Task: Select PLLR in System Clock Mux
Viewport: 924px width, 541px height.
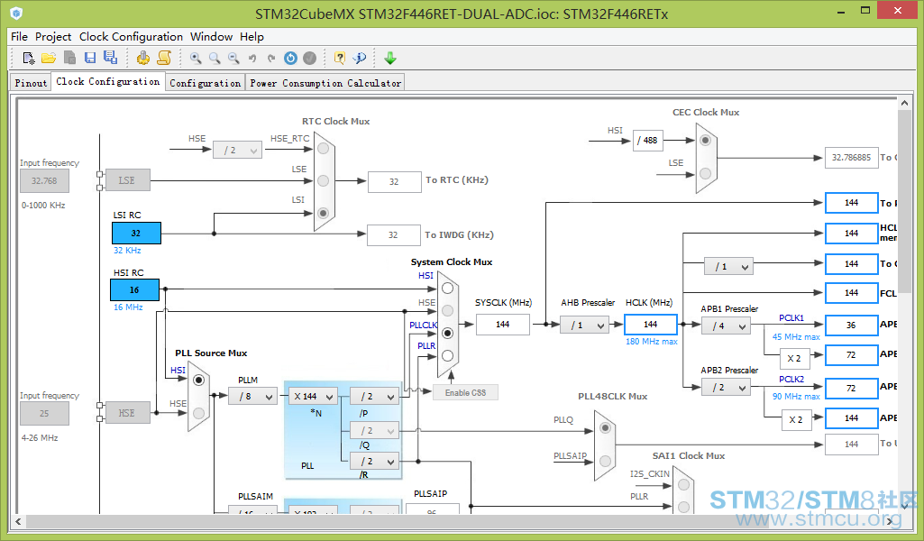Action: 447,355
